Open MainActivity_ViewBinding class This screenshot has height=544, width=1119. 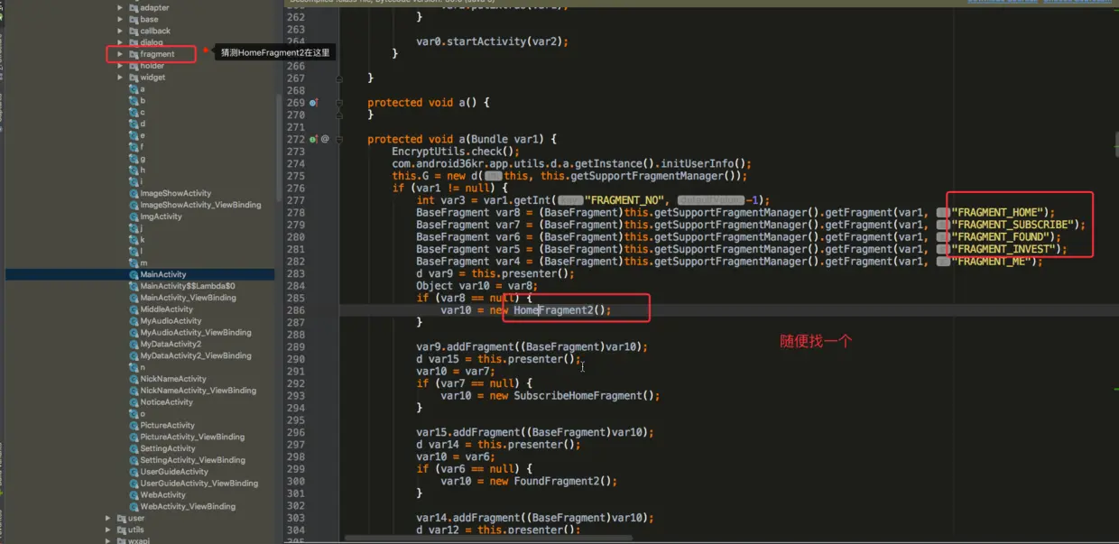coord(188,298)
